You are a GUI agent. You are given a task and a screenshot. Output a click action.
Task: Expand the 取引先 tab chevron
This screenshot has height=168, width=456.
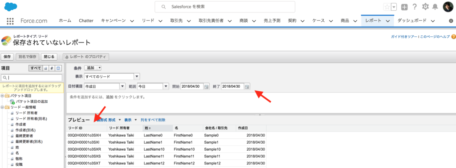[x=189, y=21]
